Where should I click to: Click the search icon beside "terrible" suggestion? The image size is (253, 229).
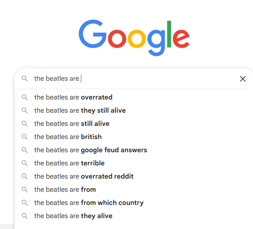point(25,163)
